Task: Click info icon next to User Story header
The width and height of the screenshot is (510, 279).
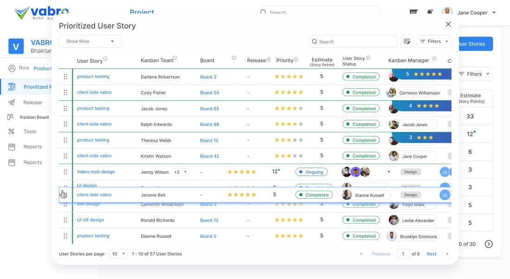Action: click(105, 59)
